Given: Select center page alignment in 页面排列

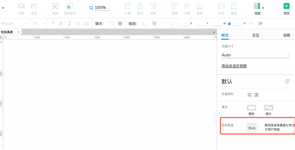Looking at the screenshot, I should [256, 95].
